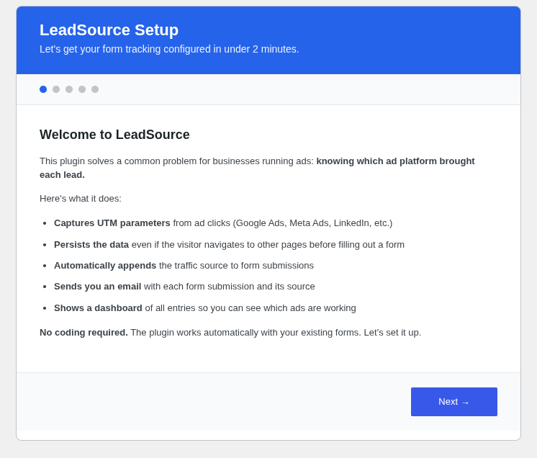The height and width of the screenshot is (458, 537).
Task: Select the fourth step indicator dot
Action: coord(82,89)
